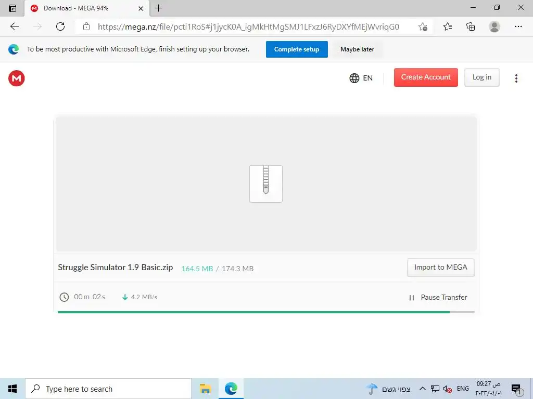Viewport: 533px width, 399px height.
Task: Click the download progress bar
Action: click(266, 312)
